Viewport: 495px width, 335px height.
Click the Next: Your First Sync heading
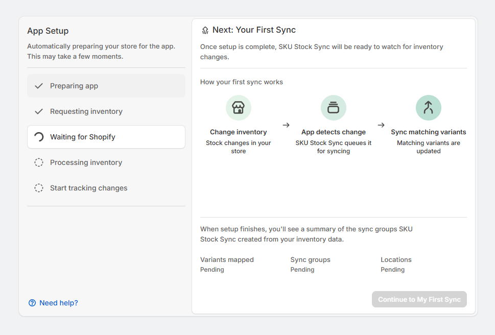coord(254,30)
